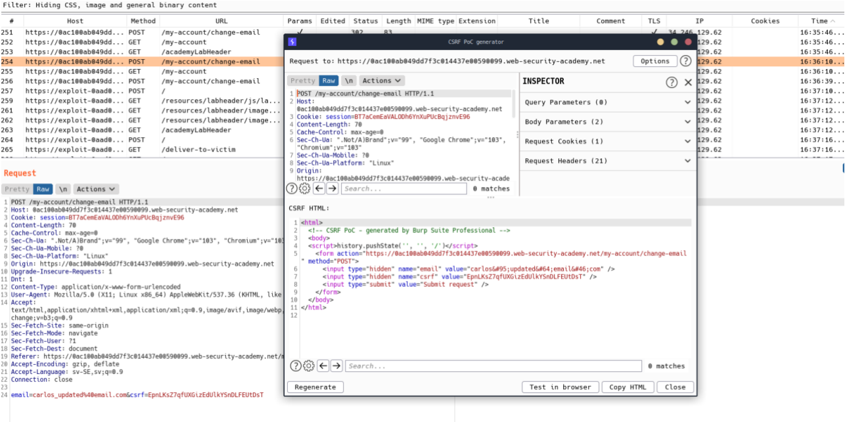Screen dimensions: 845x422
Task: Select history row 257 exploit POST
Action: click(x=142, y=91)
